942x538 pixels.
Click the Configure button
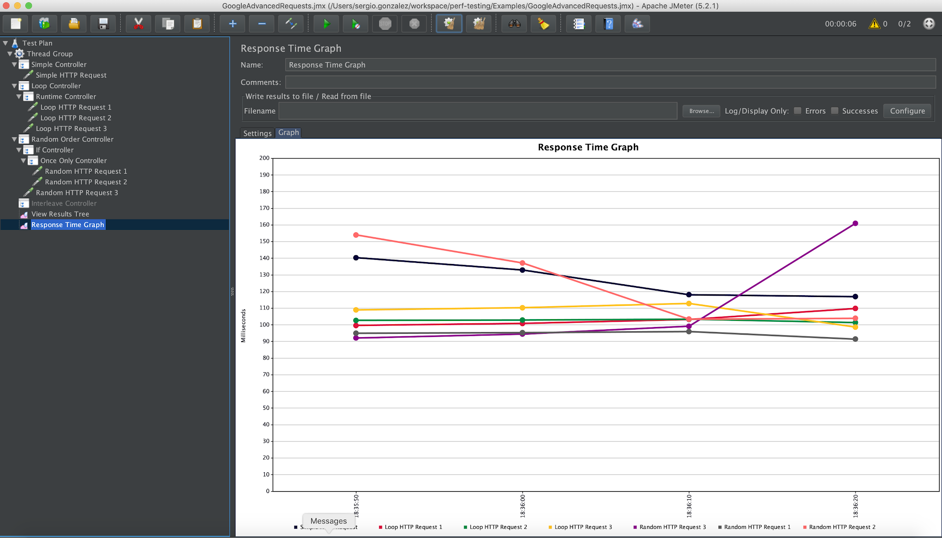tap(907, 111)
